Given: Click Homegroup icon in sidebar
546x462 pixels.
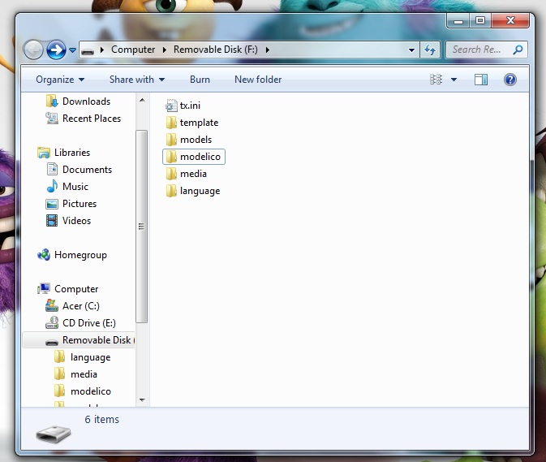Looking at the screenshot, I should [x=44, y=255].
